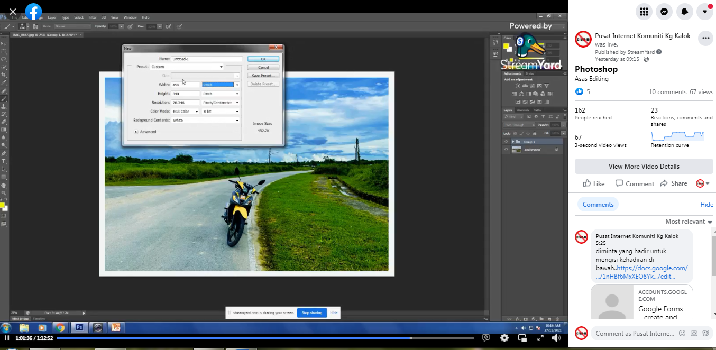This screenshot has height=350, width=716.
Task: Open the Messenger icon in header
Action: [664, 12]
